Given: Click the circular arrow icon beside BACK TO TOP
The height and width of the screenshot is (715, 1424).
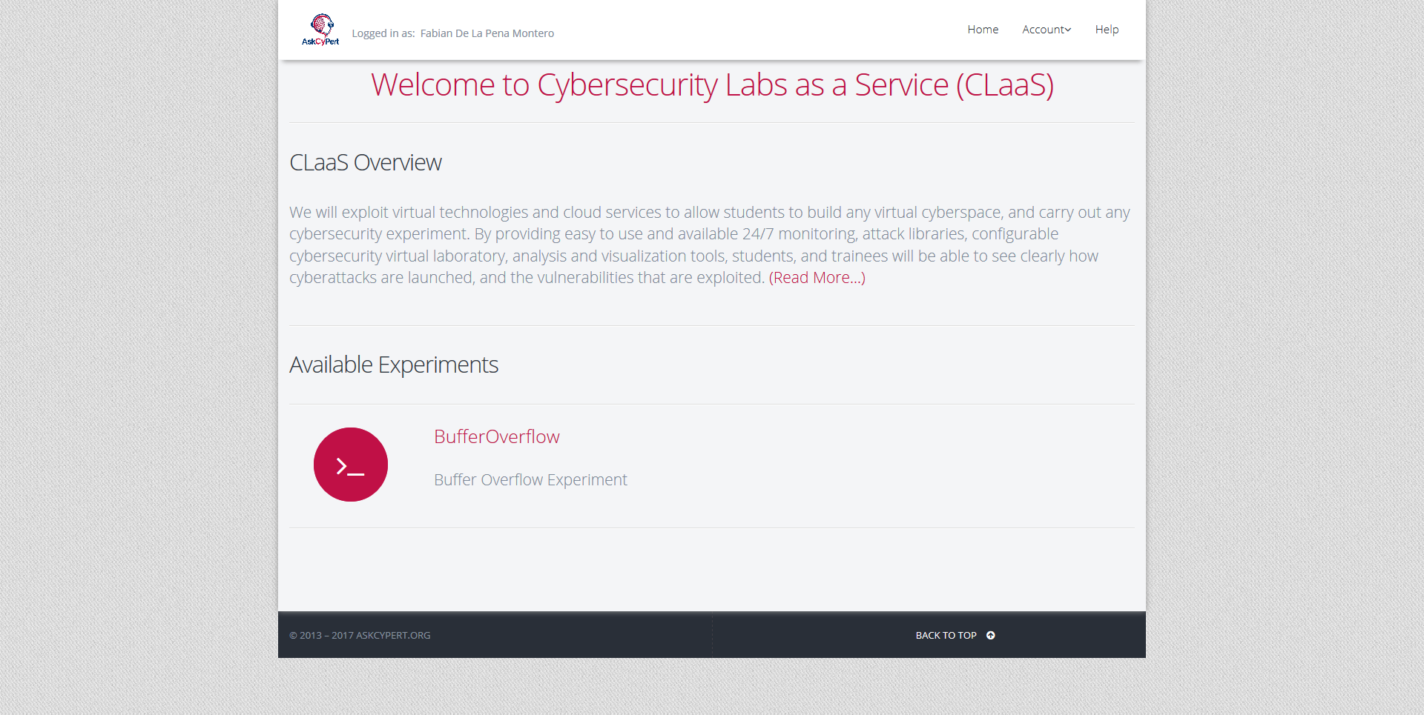Looking at the screenshot, I should coord(991,635).
